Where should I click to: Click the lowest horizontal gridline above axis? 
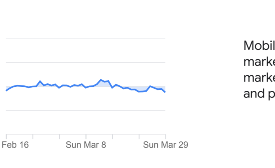(85, 110)
